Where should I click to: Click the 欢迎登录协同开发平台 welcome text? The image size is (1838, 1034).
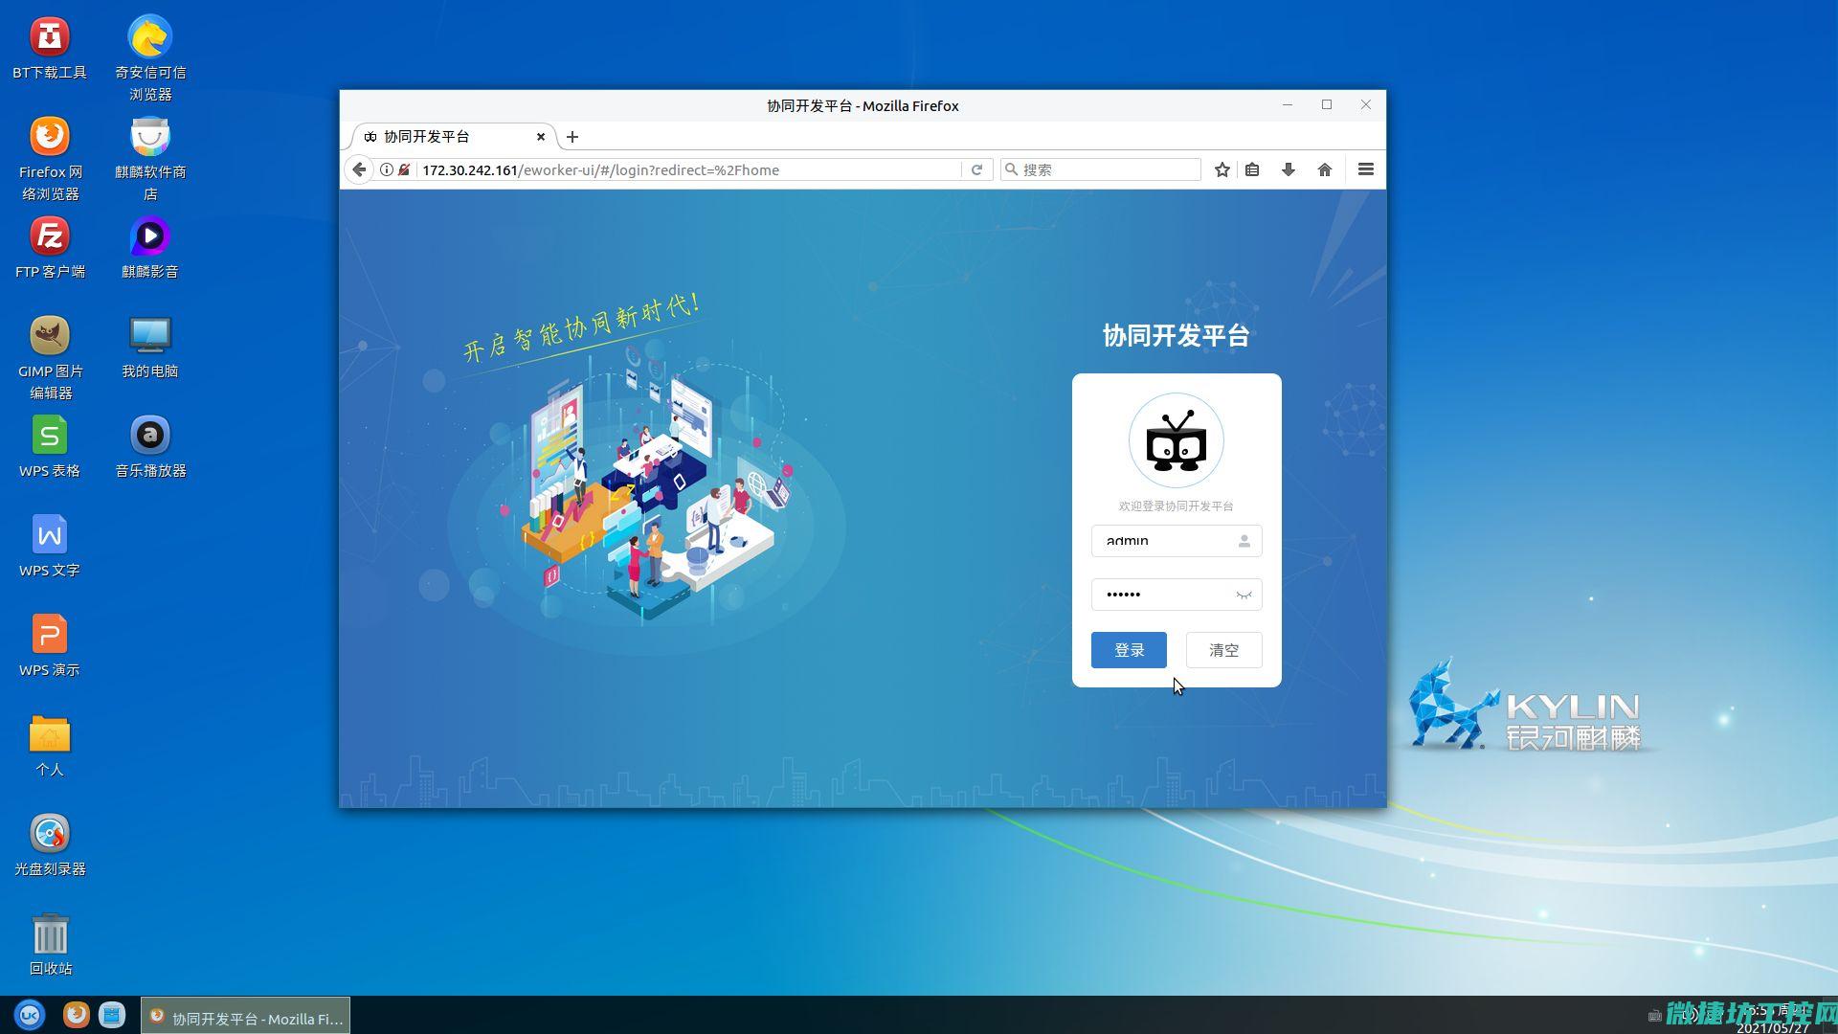pos(1177,506)
